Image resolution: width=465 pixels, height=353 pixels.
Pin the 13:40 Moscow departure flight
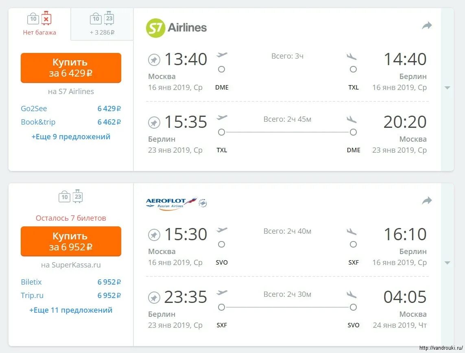pyautogui.click(x=154, y=60)
